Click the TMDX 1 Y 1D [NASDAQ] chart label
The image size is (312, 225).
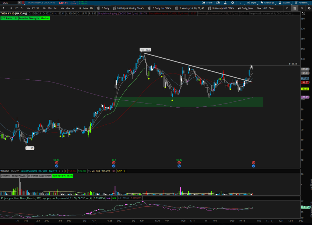coord(13,13)
